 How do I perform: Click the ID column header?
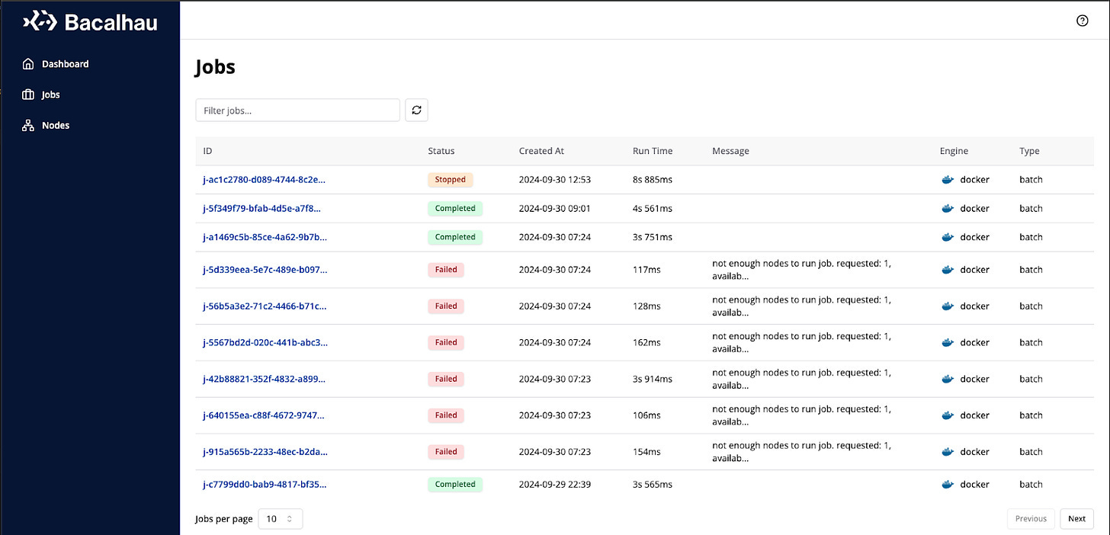[207, 151]
